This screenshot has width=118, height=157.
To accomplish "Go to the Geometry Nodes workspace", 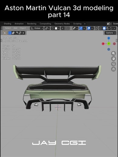I will (62, 24).
